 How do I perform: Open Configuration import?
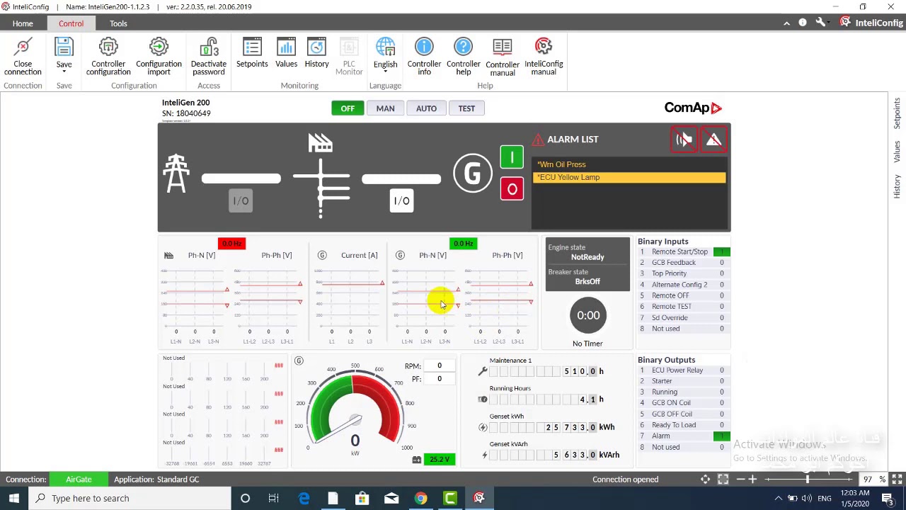159,56
